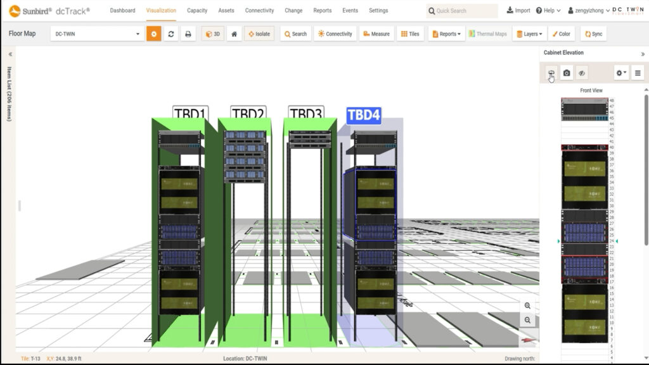649x365 pixels.
Task: Open the Capacity menu
Action: [197, 11]
